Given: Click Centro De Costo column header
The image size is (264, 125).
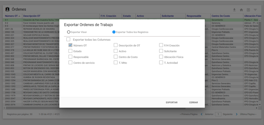Looking at the screenshot, I should click(x=221, y=16).
